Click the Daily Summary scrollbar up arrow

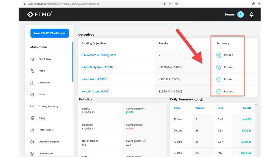256,104
